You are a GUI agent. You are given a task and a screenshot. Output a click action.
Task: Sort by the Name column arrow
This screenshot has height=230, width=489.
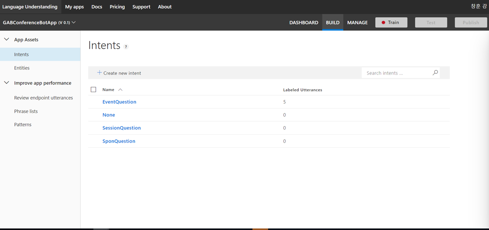click(120, 90)
